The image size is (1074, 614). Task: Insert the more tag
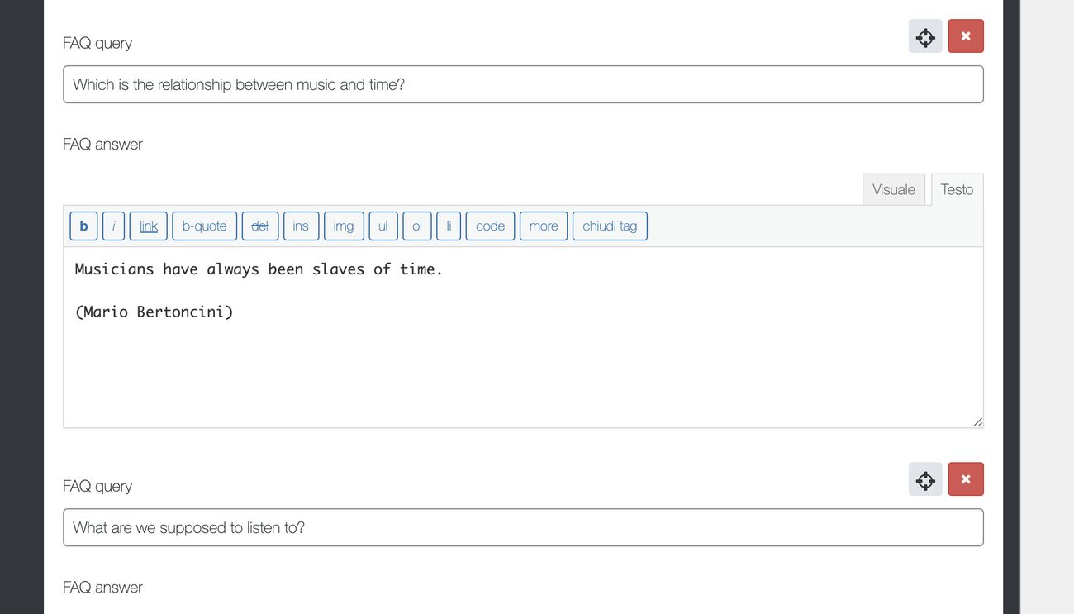(x=544, y=226)
